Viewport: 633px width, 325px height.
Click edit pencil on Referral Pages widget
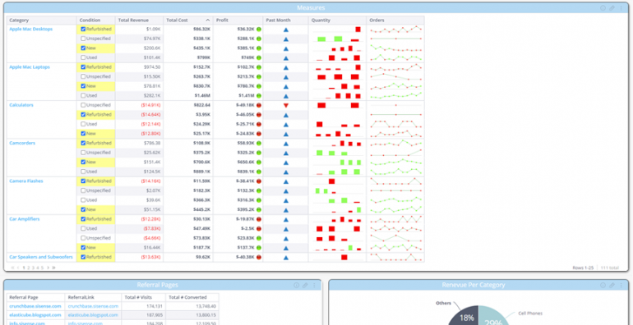[305, 285]
